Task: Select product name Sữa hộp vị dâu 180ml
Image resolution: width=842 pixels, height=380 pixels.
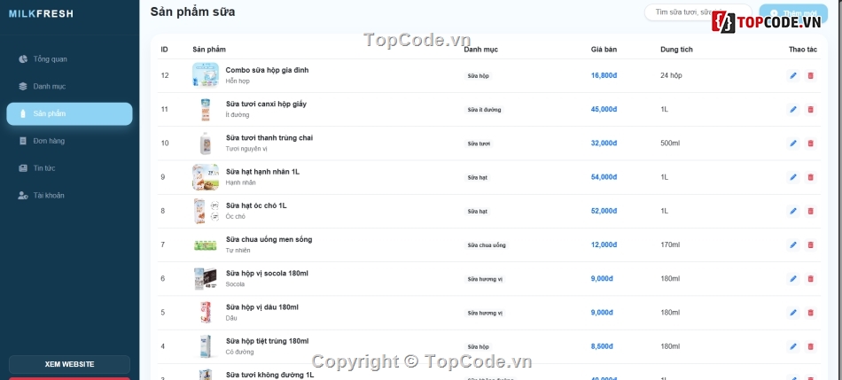Action: pos(262,307)
